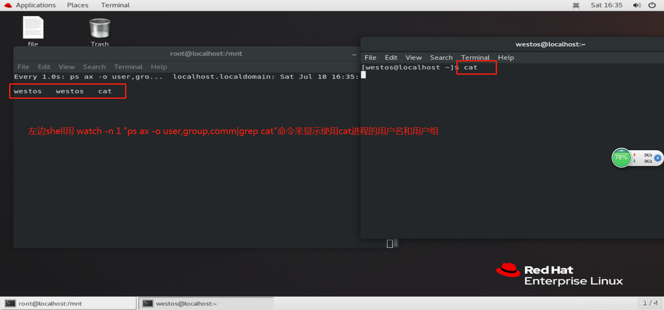
Task: Select the 'file' desktop icon
Action: 33,32
